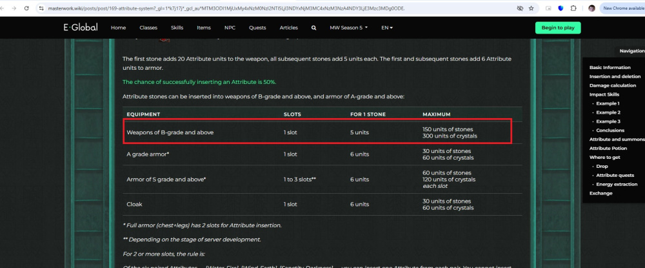Expand the MW Season 5 dropdown
The width and height of the screenshot is (645, 268).
coord(348,28)
